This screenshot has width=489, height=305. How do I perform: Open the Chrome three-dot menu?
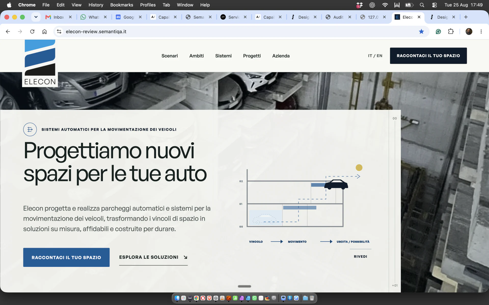[481, 32]
